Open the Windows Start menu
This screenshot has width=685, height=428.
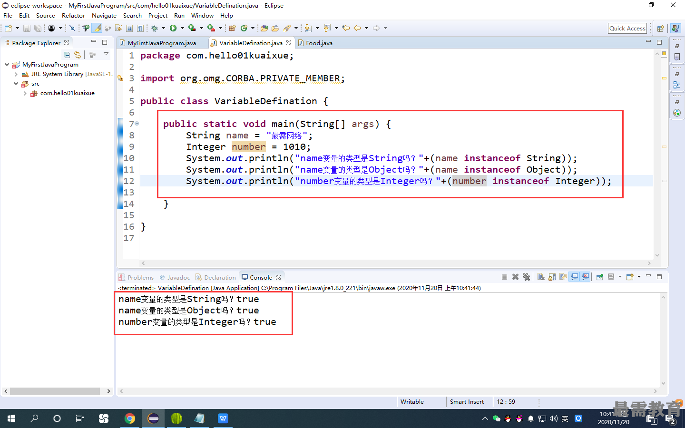[x=11, y=418]
